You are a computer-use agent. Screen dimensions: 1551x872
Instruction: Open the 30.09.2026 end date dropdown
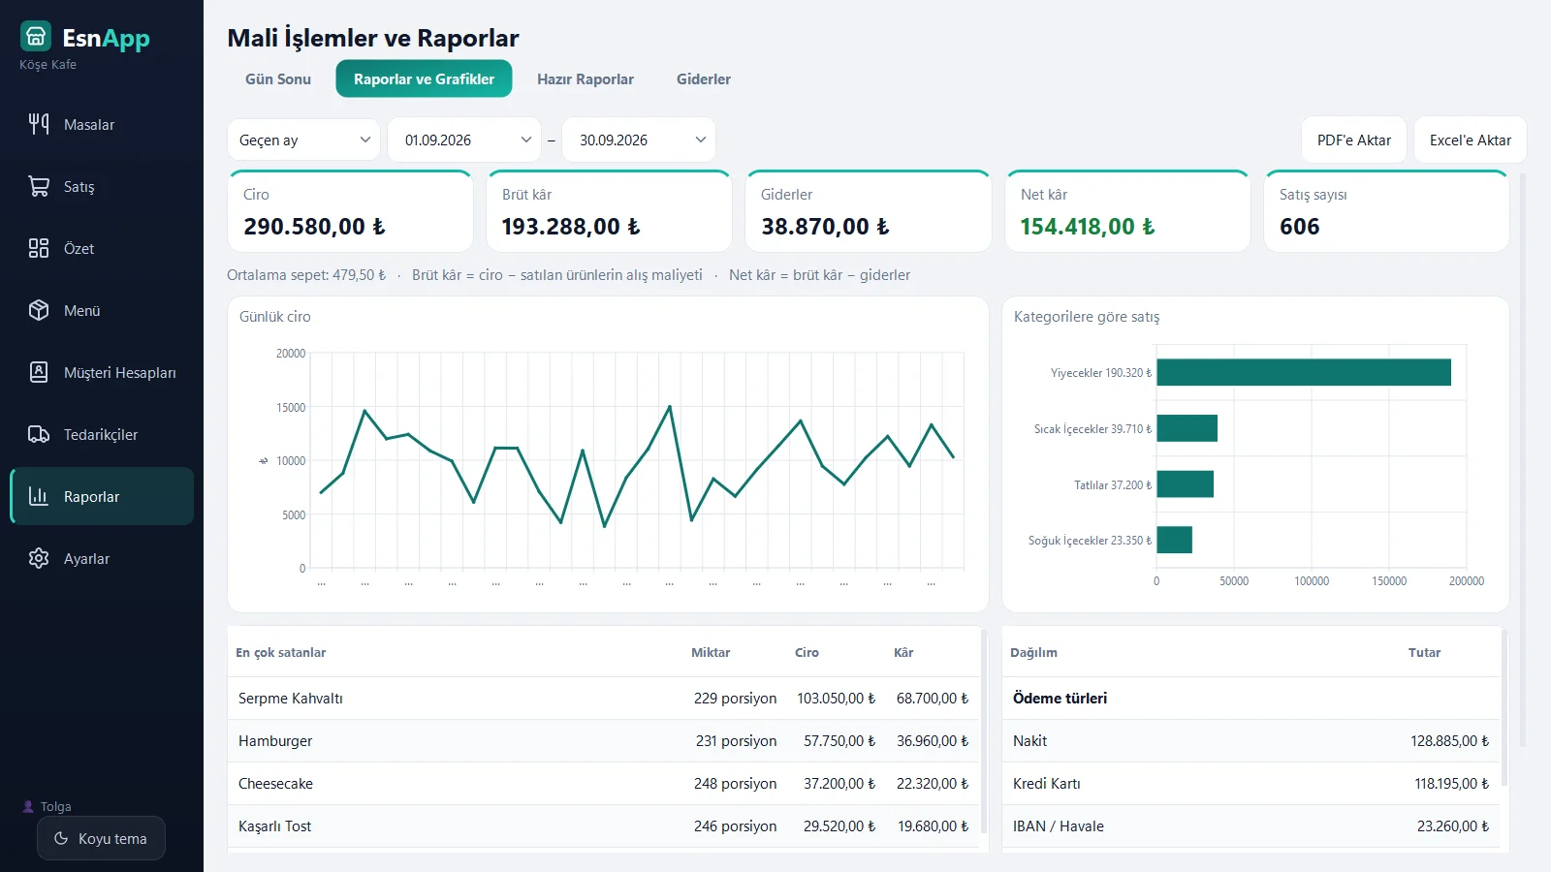click(639, 140)
